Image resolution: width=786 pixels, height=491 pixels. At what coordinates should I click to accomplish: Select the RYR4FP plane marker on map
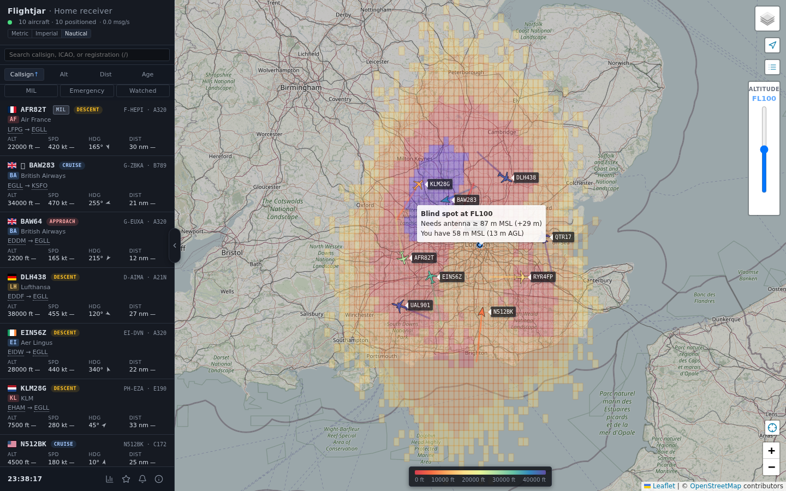[x=522, y=277]
